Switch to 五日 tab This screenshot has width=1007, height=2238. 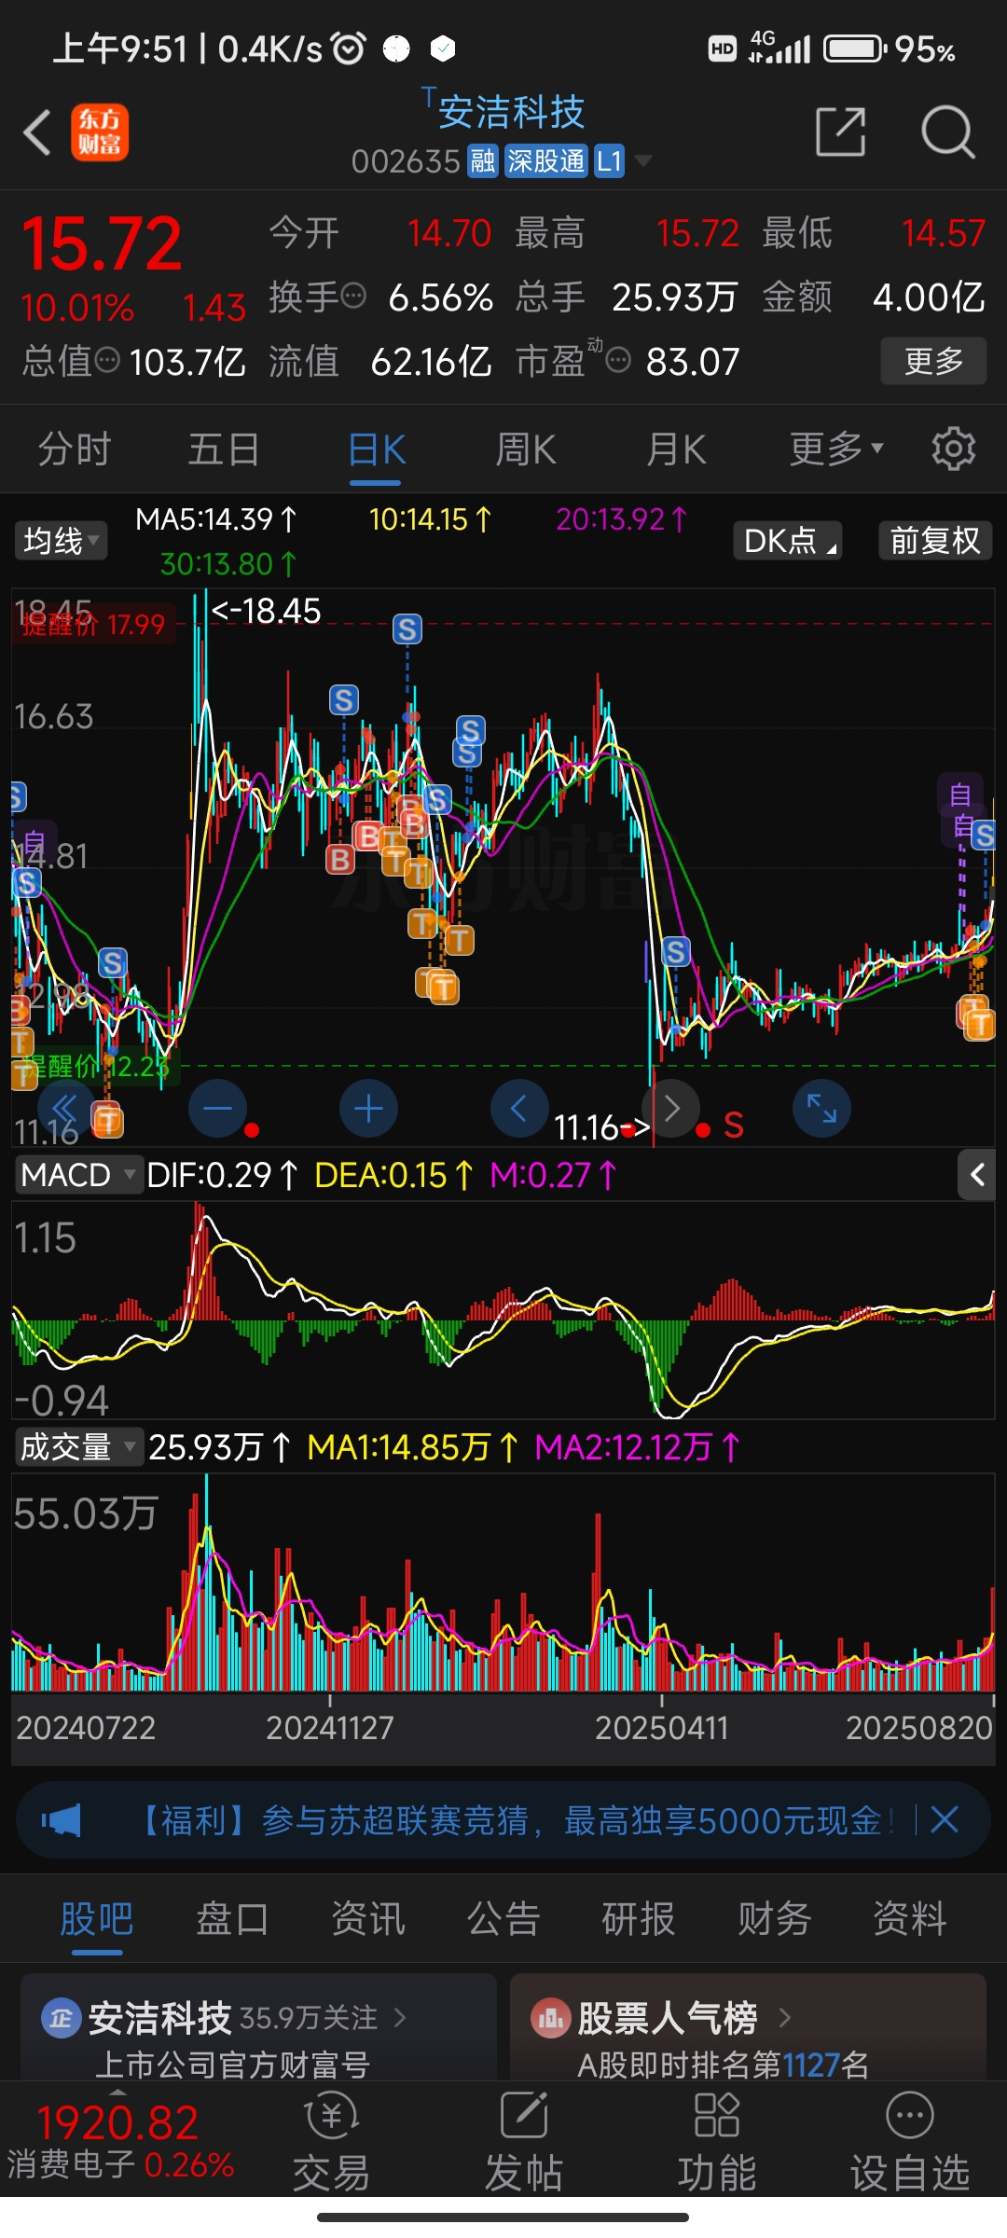(225, 449)
